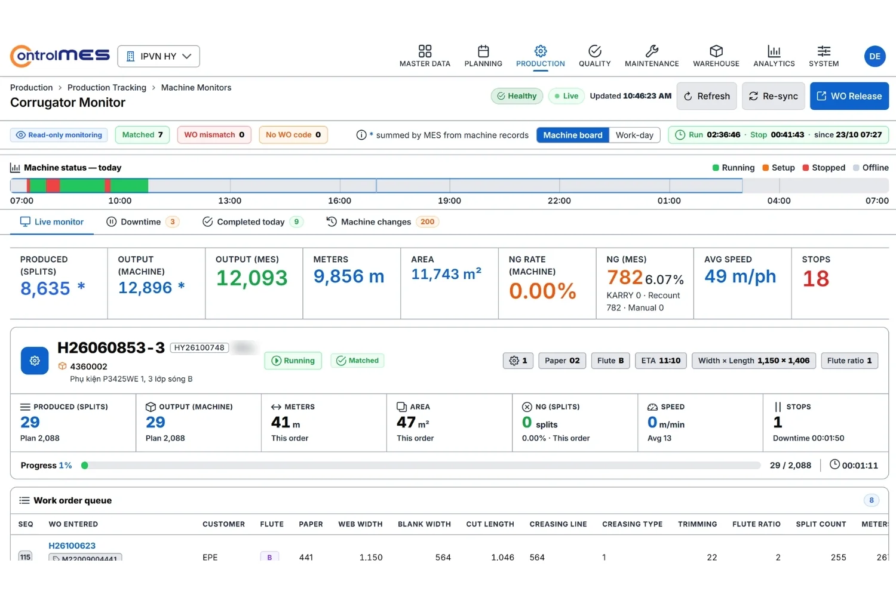Viewport: 896px width, 597px height.
Task: Click the DE user avatar
Action: point(874,56)
